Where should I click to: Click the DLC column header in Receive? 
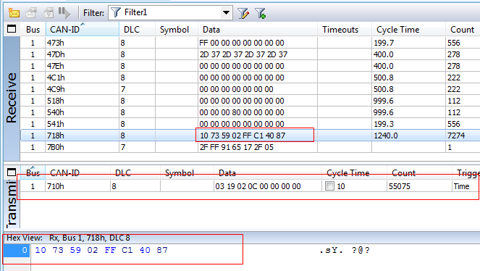click(x=137, y=30)
